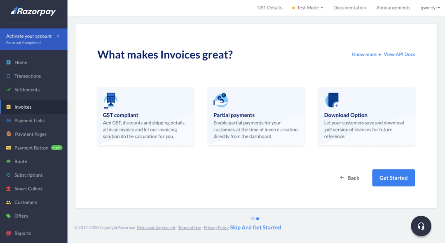Image resolution: width=445 pixels, height=243 pixels.
Task: Open the Customers menu item
Action: coord(26,202)
